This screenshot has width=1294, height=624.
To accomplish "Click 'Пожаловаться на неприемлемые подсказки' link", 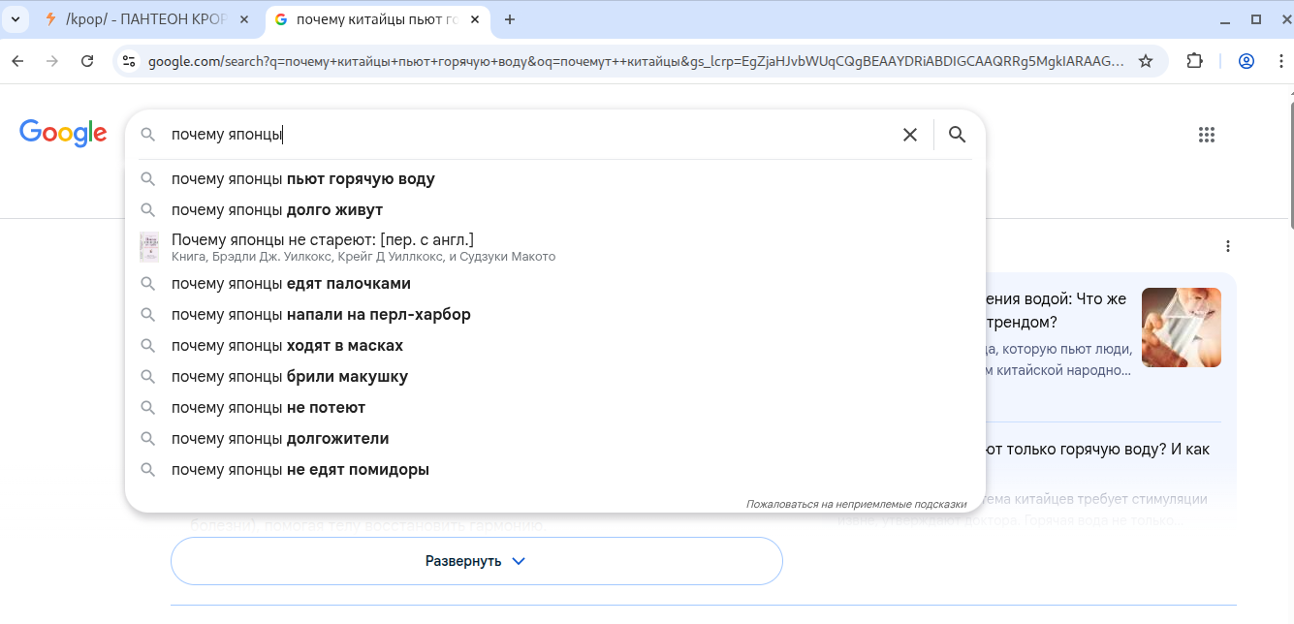I will click(x=857, y=504).
